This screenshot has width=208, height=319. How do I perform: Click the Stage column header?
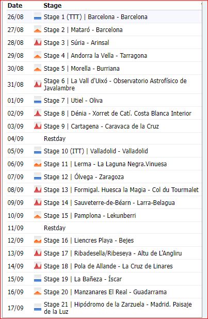(53, 6)
